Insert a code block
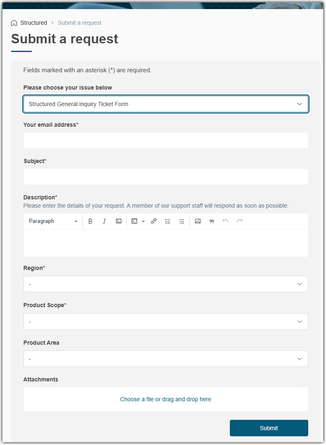Image resolution: width=326 pixels, height=445 pixels. pyautogui.click(x=135, y=221)
